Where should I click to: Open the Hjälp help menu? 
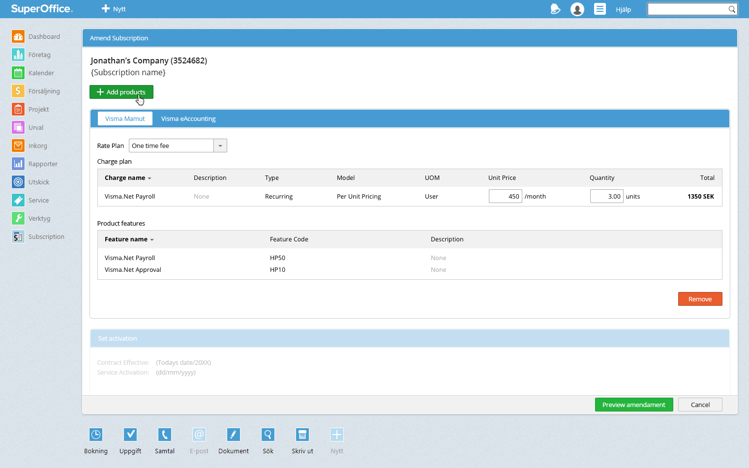coord(623,9)
